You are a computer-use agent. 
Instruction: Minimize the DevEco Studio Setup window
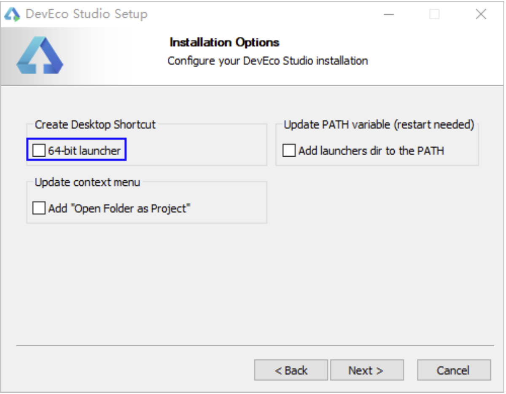389,14
